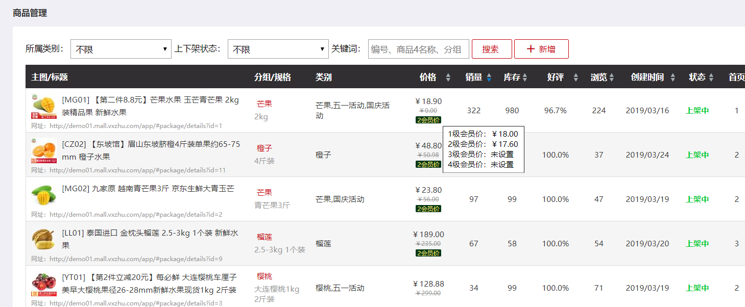745x307 pixels.
Task: Open the product URL ending in id=9
Action: (x=136, y=259)
